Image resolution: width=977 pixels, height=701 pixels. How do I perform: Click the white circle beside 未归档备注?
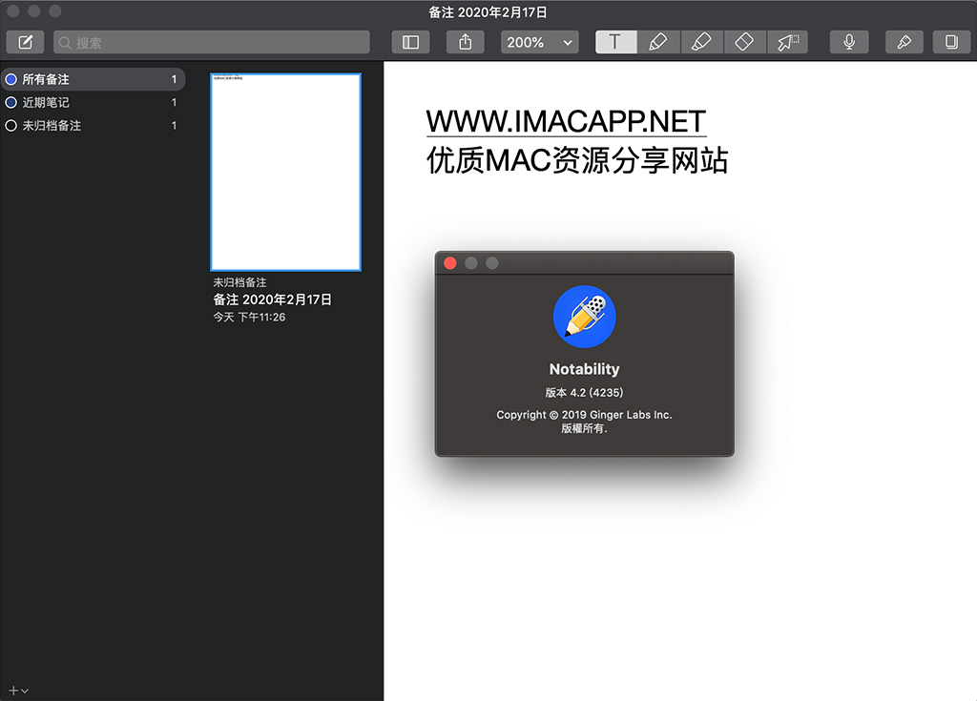point(10,125)
